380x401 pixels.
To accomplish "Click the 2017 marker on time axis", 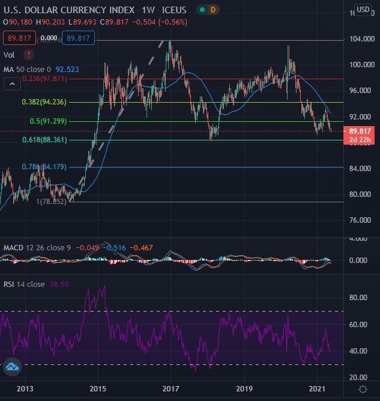I will pos(171,389).
